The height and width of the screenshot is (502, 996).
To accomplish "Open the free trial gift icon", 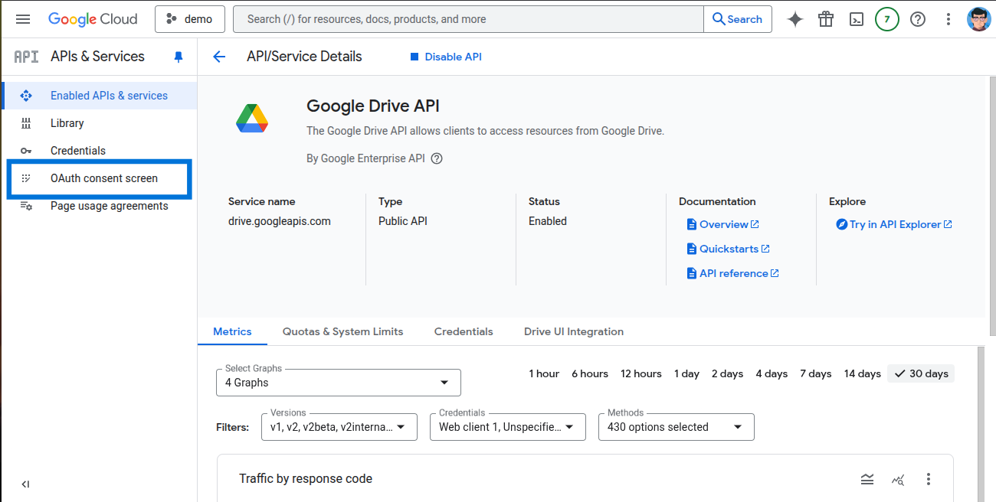I will click(826, 19).
